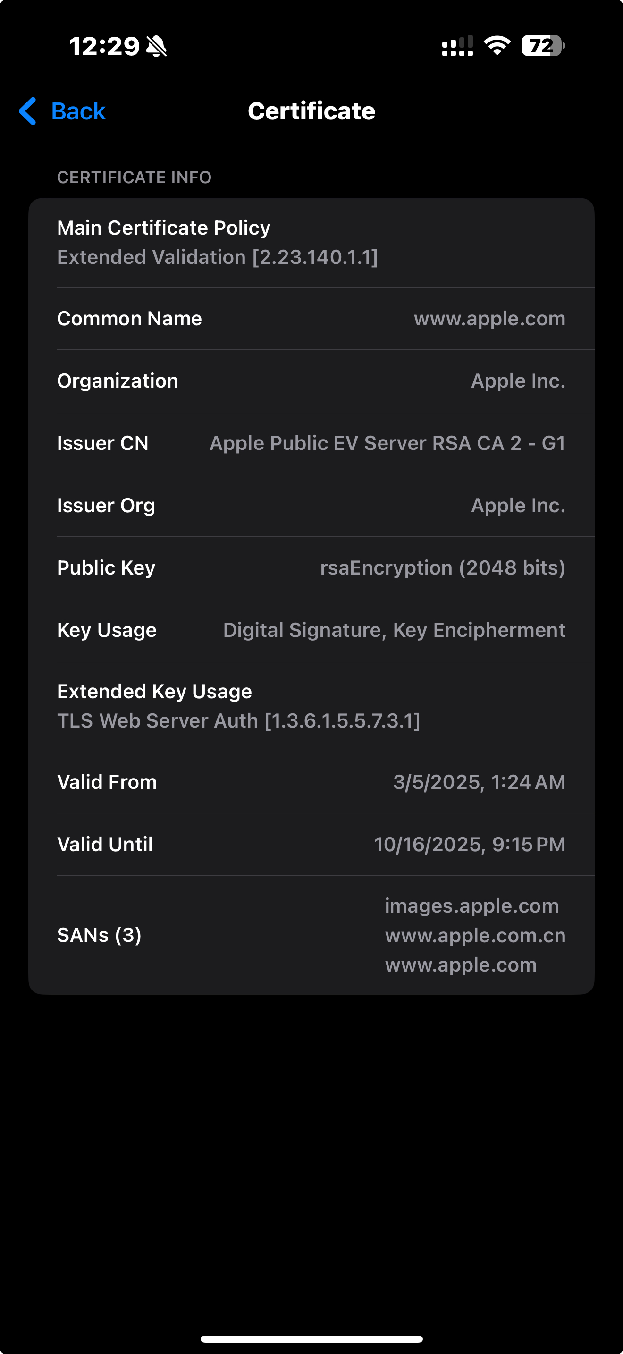623x1354 pixels.
Task: Tap the status bar clock
Action: (104, 46)
